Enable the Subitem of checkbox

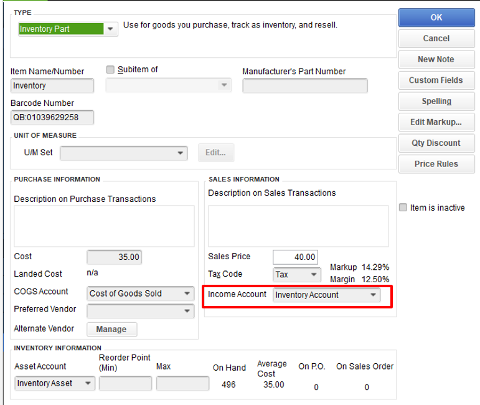tap(111, 70)
